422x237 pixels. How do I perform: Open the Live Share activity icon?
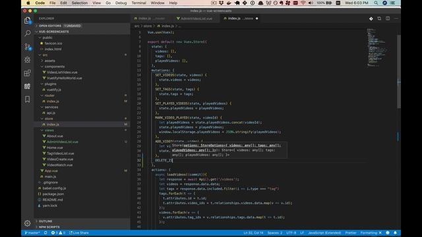tap(28, 86)
